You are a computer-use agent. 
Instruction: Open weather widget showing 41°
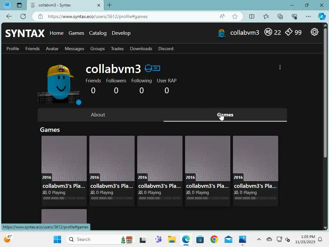8,239
